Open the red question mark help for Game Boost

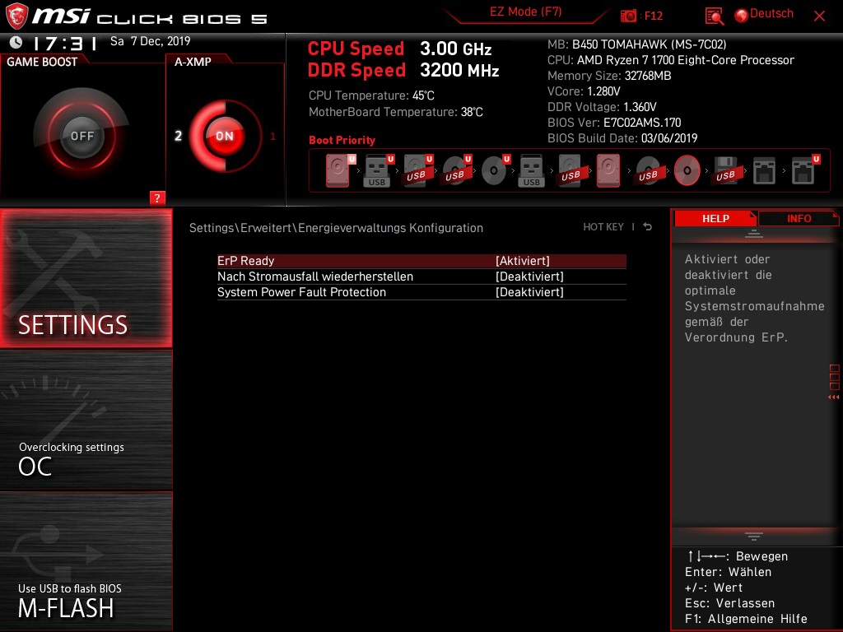(x=157, y=197)
